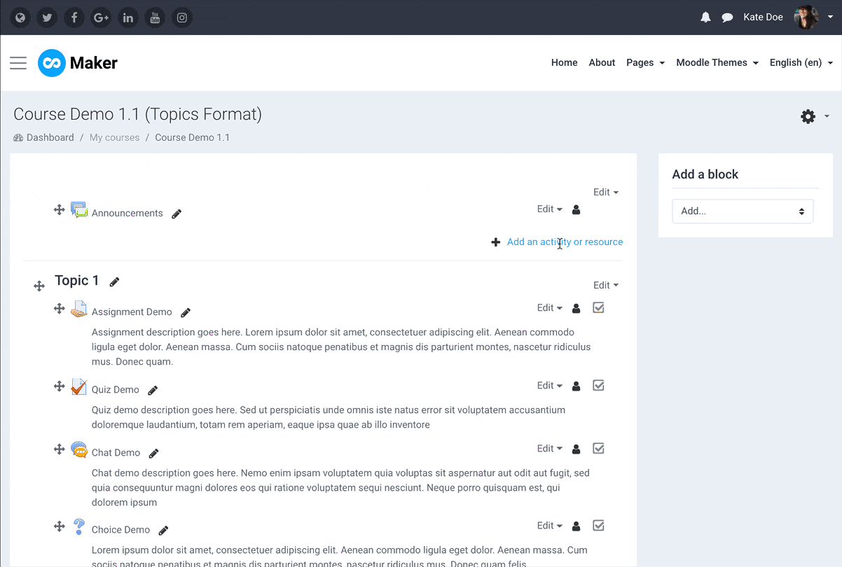
Task: Open course settings via the gear icon
Action: pos(807,116)
